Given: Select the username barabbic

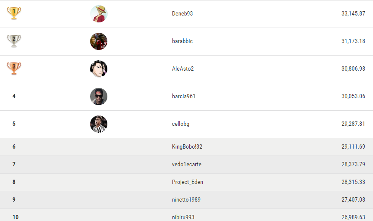Looking at the screenshot, I should pyautogui.click(x=182, y=41).
